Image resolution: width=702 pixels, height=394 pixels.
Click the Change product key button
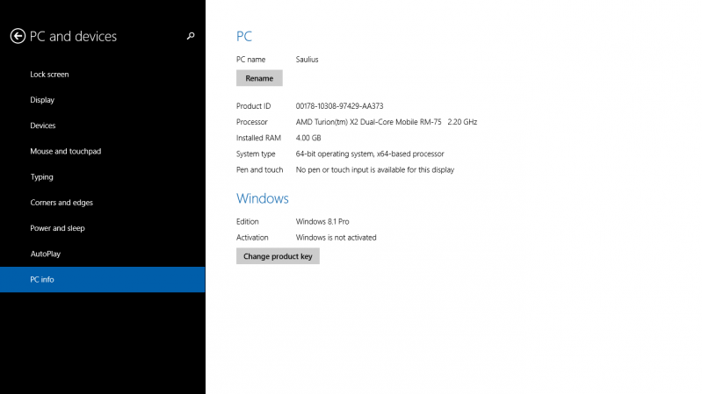[x=278, y=256]
